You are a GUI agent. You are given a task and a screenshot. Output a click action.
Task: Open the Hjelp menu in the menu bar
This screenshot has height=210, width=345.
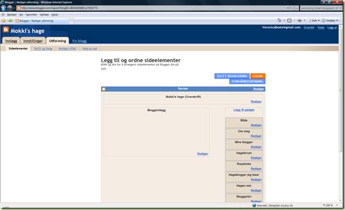[x=55, y=15]
